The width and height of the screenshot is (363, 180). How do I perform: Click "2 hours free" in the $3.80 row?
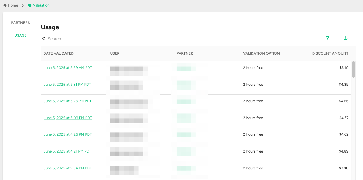click(x=253, y=168)
